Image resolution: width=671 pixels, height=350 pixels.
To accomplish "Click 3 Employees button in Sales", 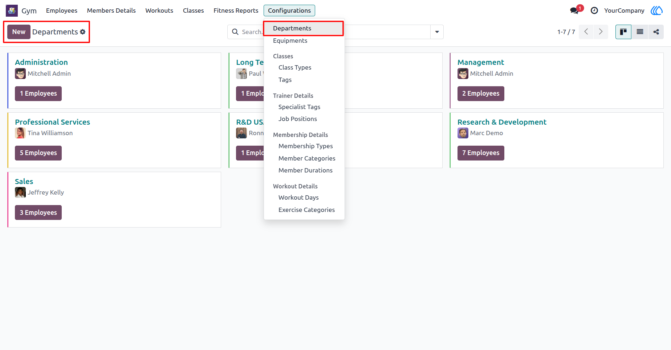I will point(38,212).
